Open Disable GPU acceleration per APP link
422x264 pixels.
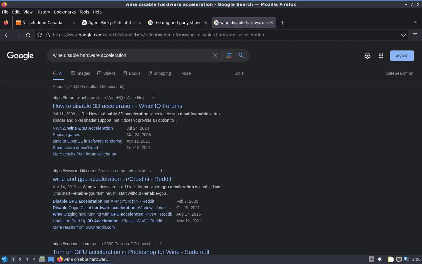[103, 201]
